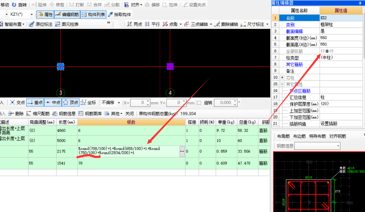Click the 删除辅轴 tool
This screenshot has width=365, height=212.
click(x=226, y=24)
